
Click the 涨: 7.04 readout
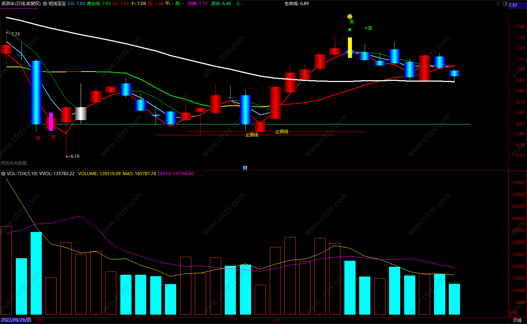[x=156, y=4]
